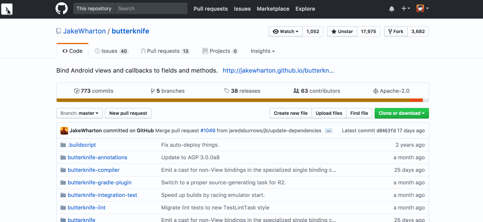483x222 pixels.
Task: Click the folder icon for butterknife-gradle-plugin
Action: click(x=63, y=182)
